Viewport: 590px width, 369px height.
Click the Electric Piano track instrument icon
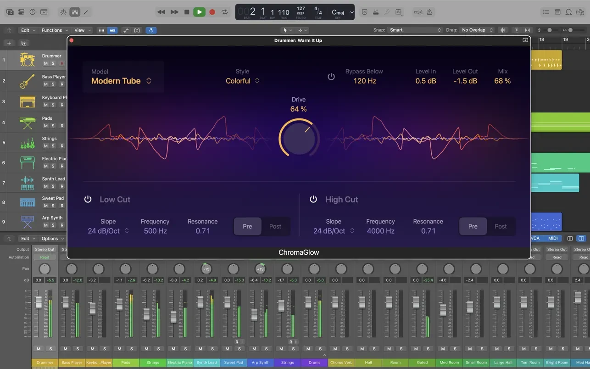click(28, 162)
